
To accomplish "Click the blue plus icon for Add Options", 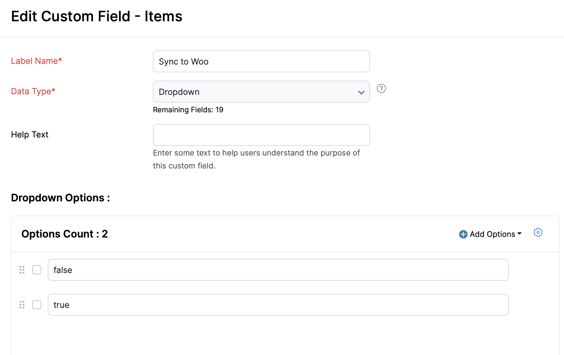I will (x=463, y=234).
